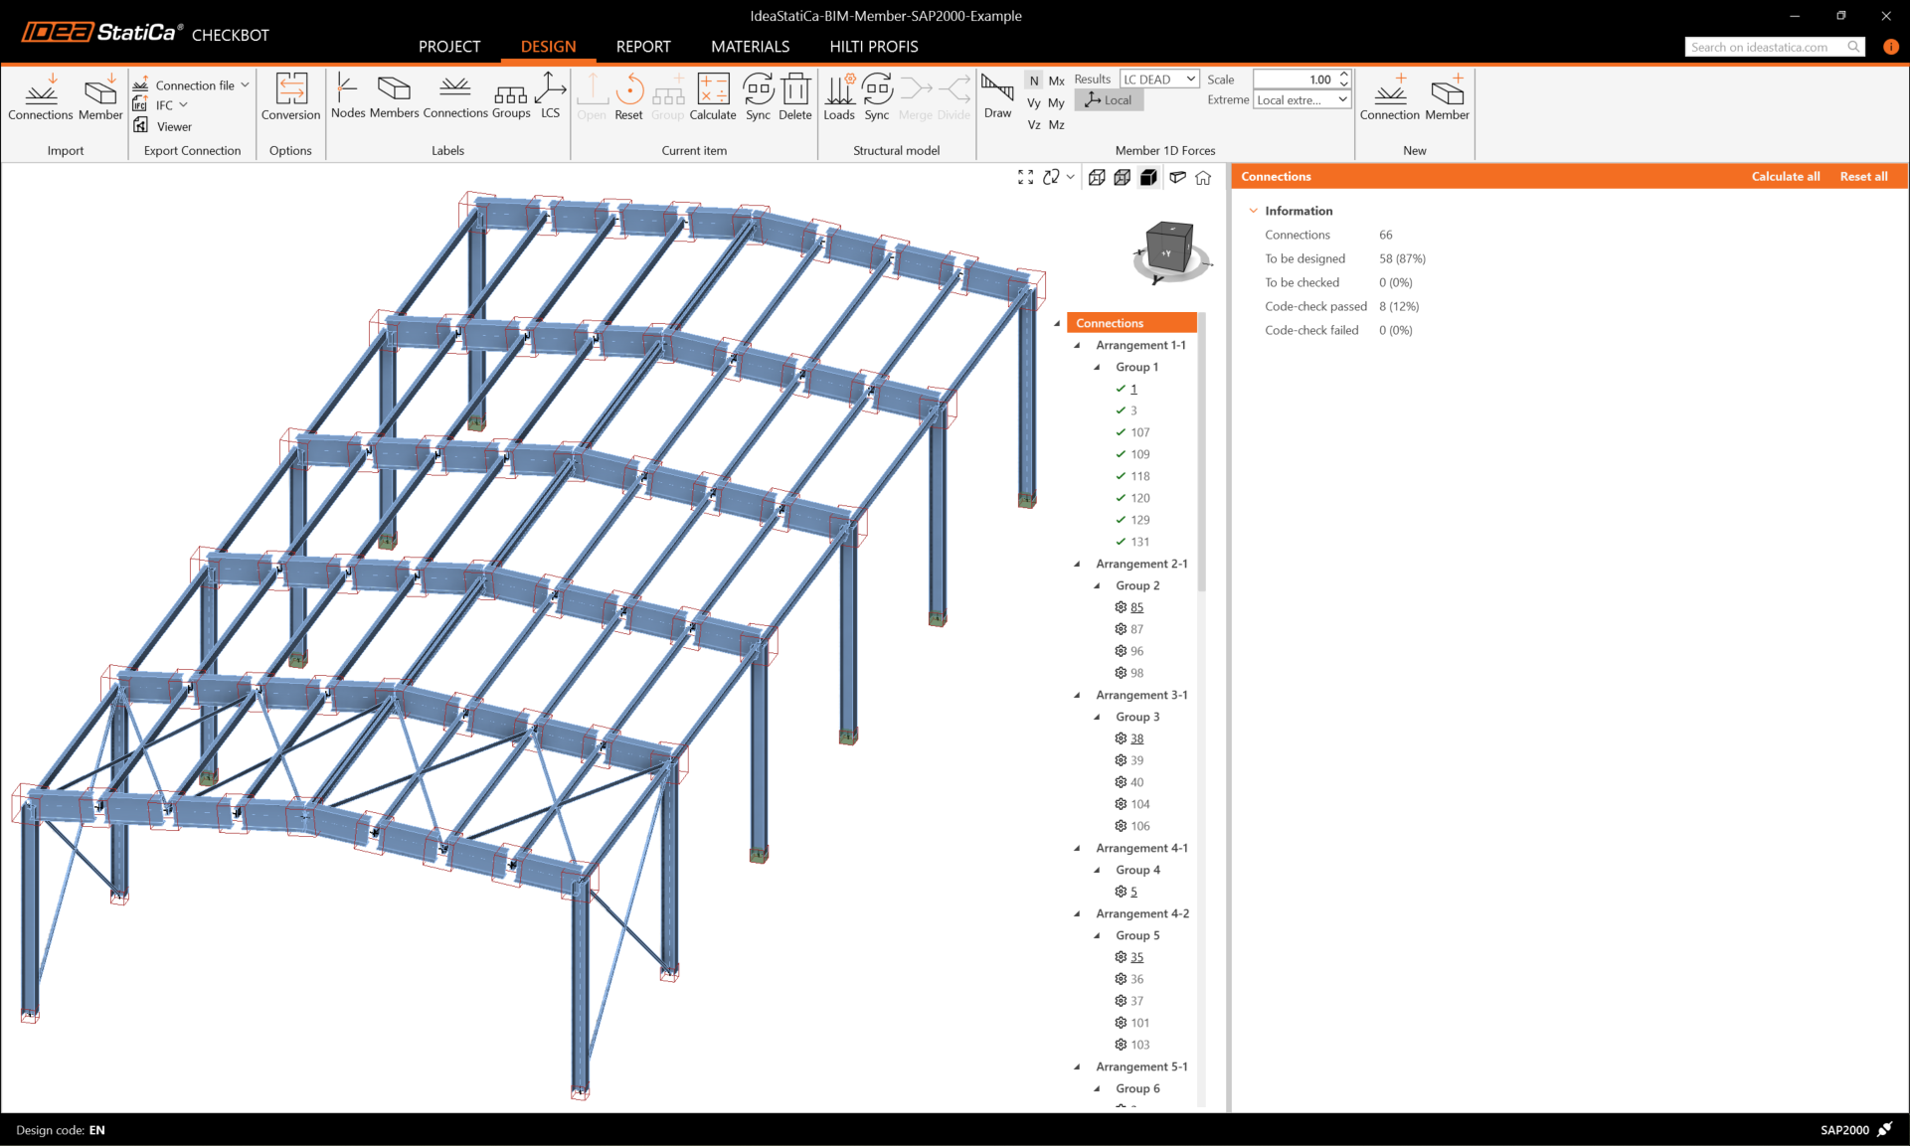Toggle the Local coordinate system button
This screenshot has height=1146, width=1910.
[x=1109, y=100]
